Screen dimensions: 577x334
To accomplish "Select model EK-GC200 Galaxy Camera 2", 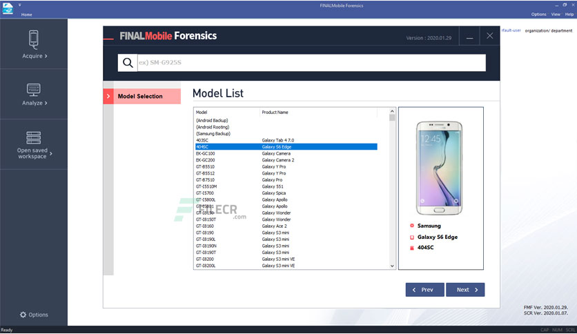I will (x=286, y=160).
